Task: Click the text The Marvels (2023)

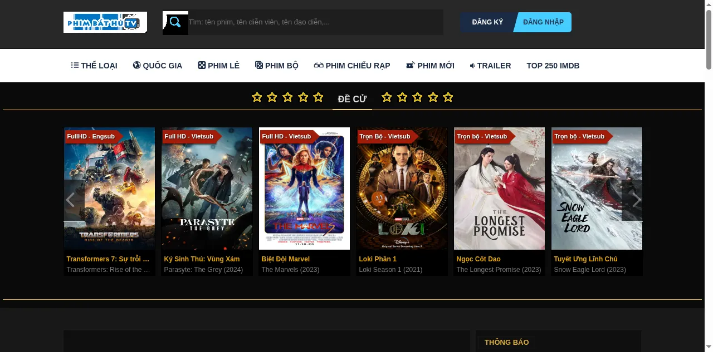Action: point(290,270)
